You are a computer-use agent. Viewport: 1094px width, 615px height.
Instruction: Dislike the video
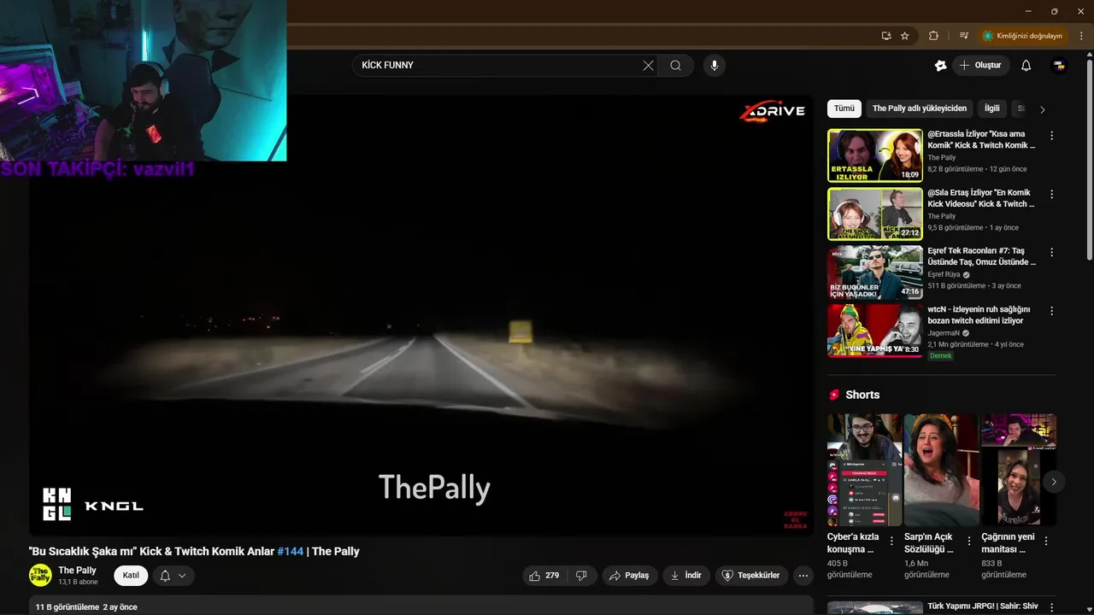(581, 576)
